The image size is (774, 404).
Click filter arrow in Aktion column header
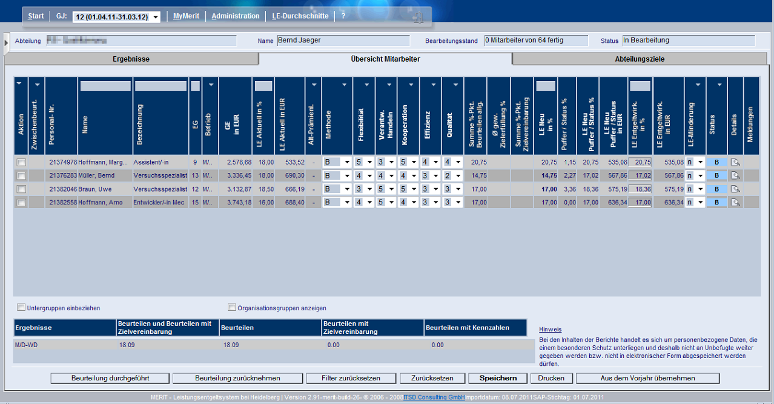click(x=19, y=84)
